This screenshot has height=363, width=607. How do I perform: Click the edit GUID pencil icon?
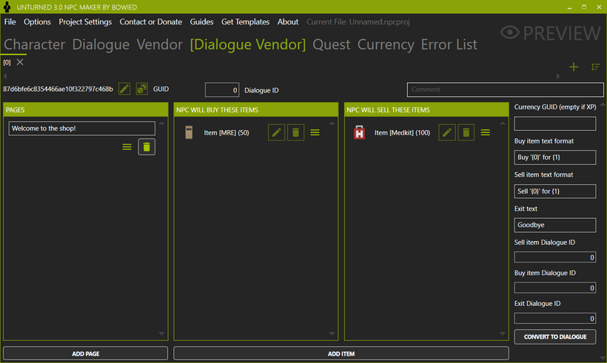click(124, 89)
